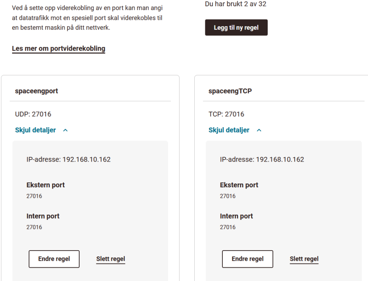The height and width of the screenshot is (281, 368).
Task: Click the Intern port value in the spaceengport card
Action: click(34, 227)
